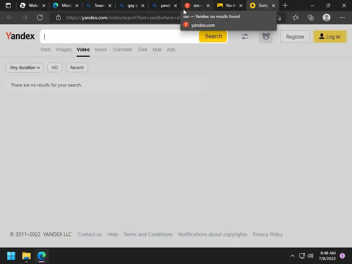Close the Welcome tab
This screenshot has width=352, height=264.
(44, 5)
